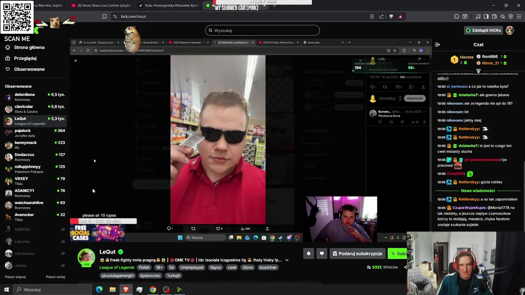Open Brave playlist music note icon
This screenshot has width=525, height=295.
[478, 16]
